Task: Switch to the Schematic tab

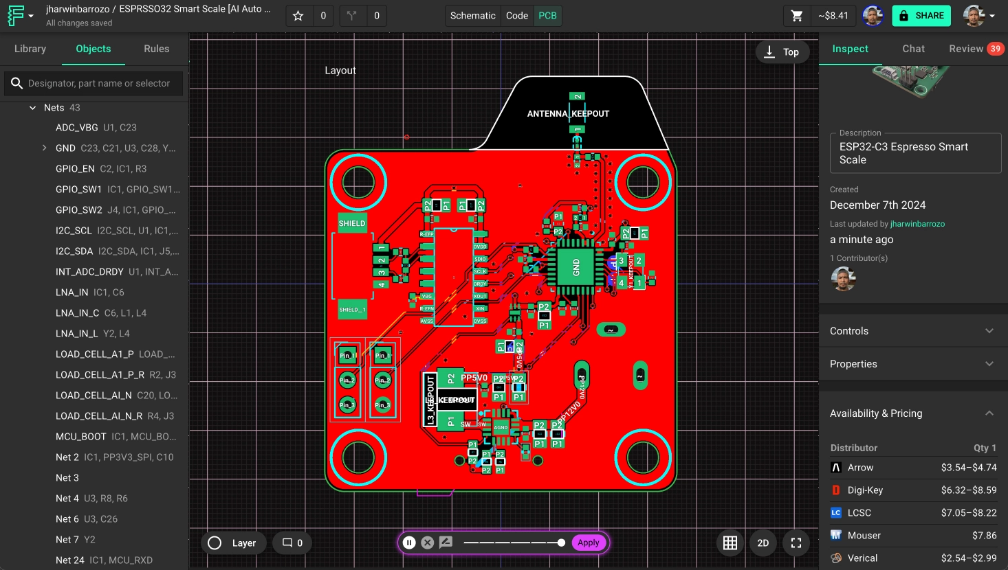Action: (x=472, y=16)
